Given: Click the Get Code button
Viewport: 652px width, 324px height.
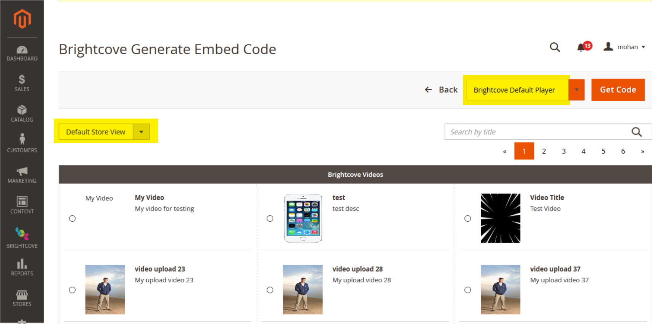Looking at the screenshot, I should click(x=618, y=90).
